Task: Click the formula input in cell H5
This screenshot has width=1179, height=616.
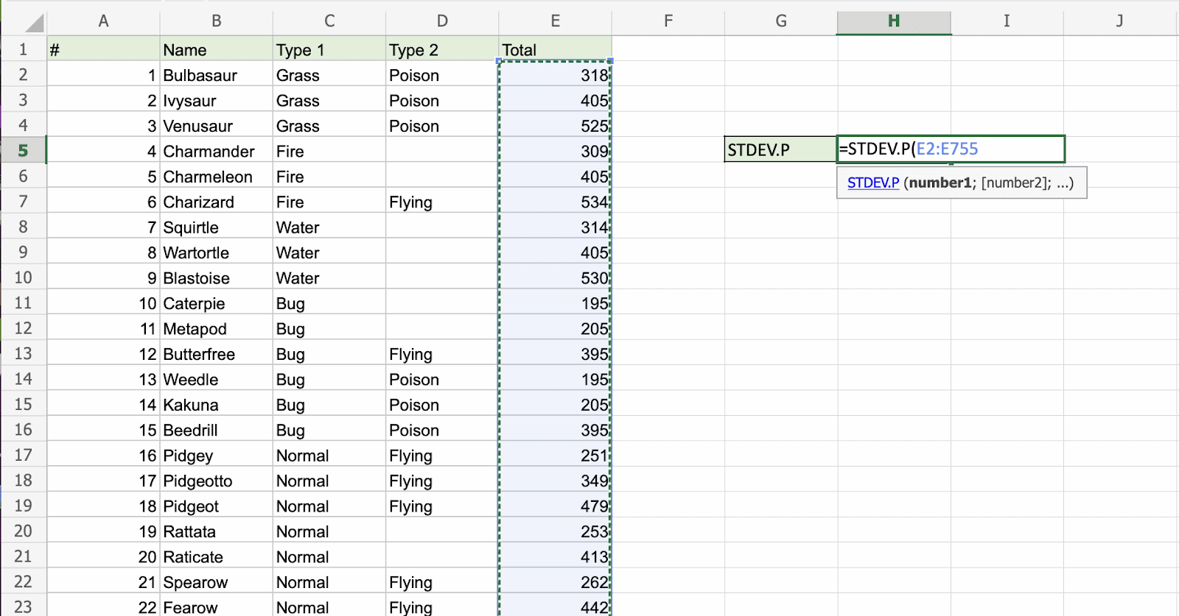Action: tap(951, 149)
